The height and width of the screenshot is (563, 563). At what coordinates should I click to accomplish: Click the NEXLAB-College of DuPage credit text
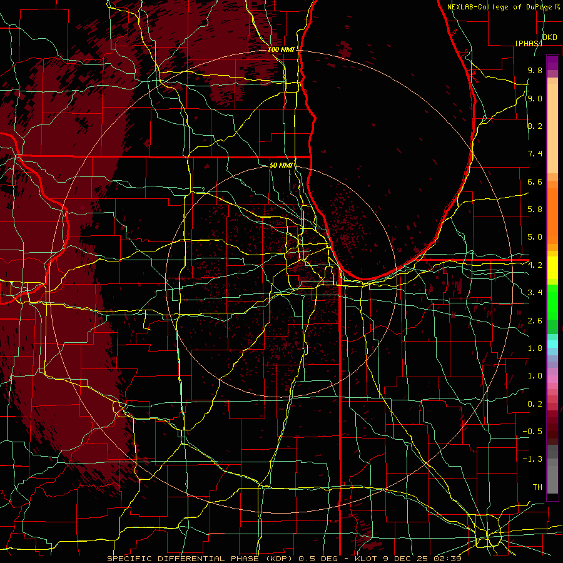[x=499, y=7]
